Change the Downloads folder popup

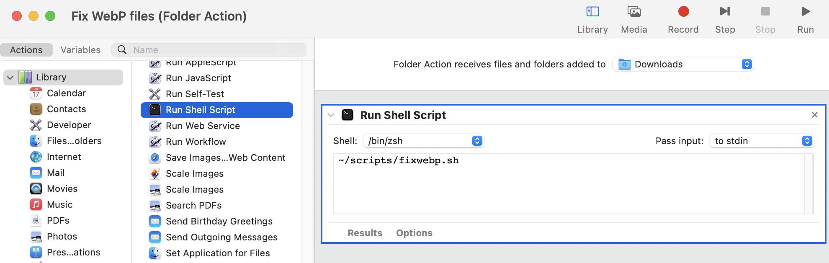pos(683,64)
